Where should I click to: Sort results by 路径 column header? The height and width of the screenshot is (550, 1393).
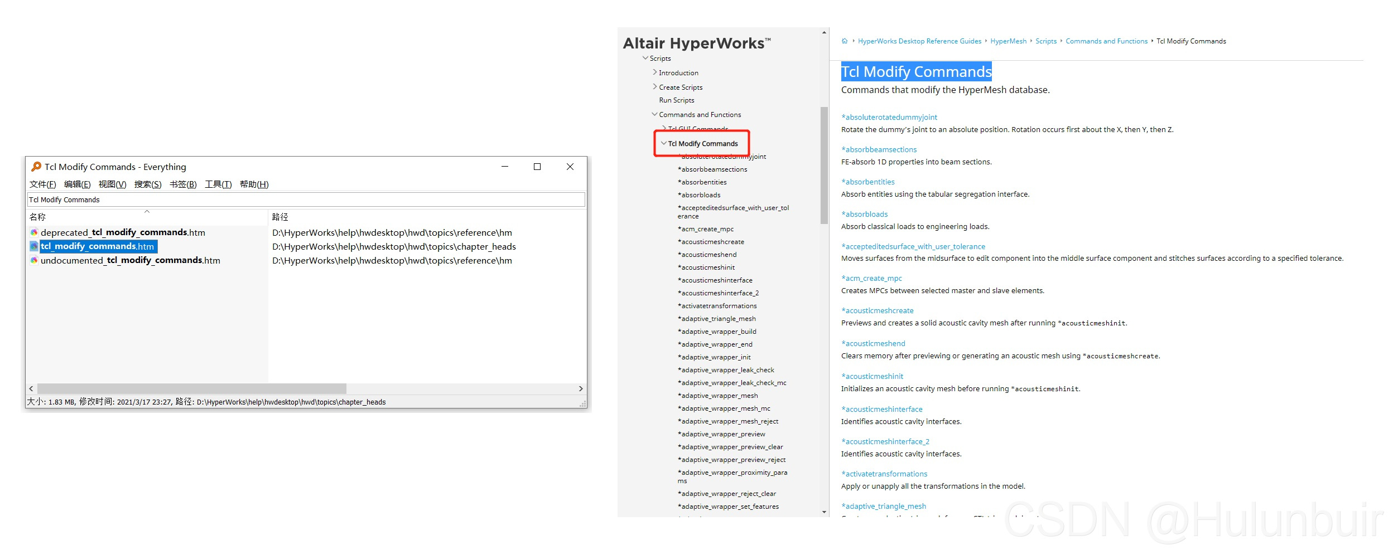pyautogui.click(x=280, y=217)
